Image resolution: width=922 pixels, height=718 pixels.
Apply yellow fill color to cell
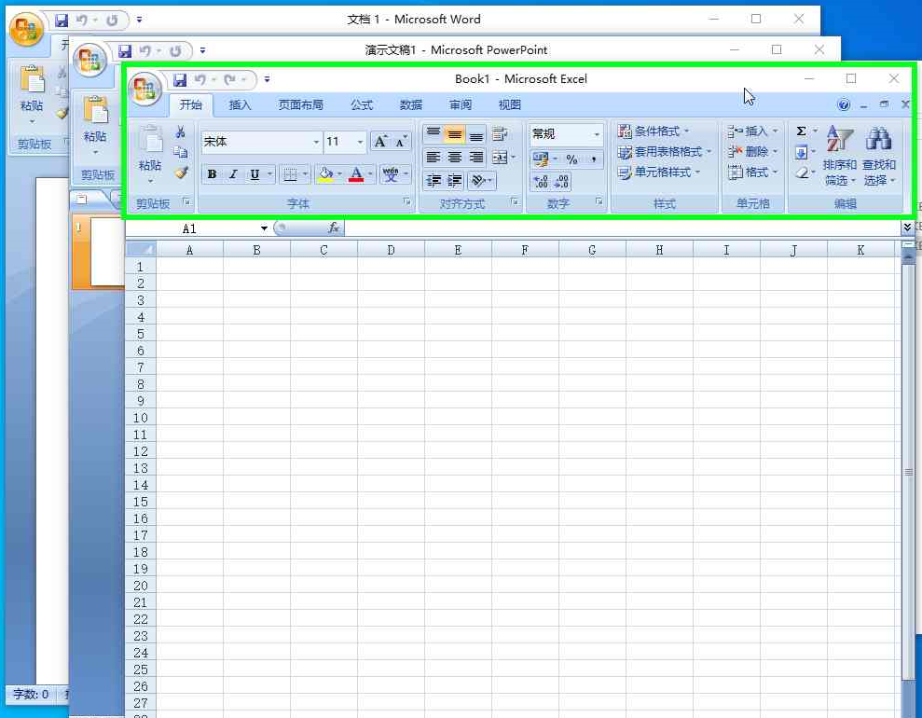[x=325, y=174]
